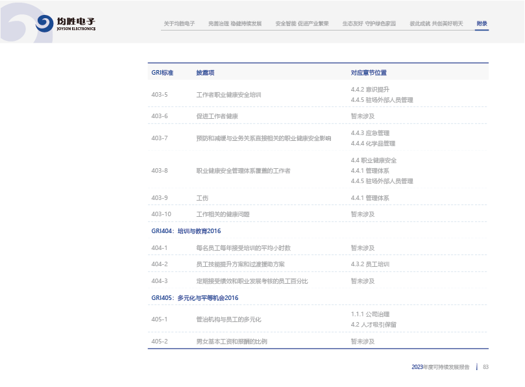Open 彼此成就 共创美好明天 section

click(x=436, y=23)
